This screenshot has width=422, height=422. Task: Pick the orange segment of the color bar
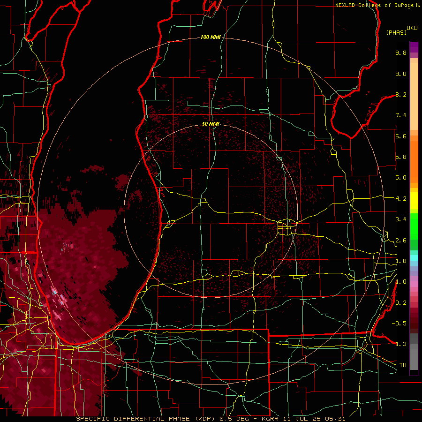click(x=414, y=159)
